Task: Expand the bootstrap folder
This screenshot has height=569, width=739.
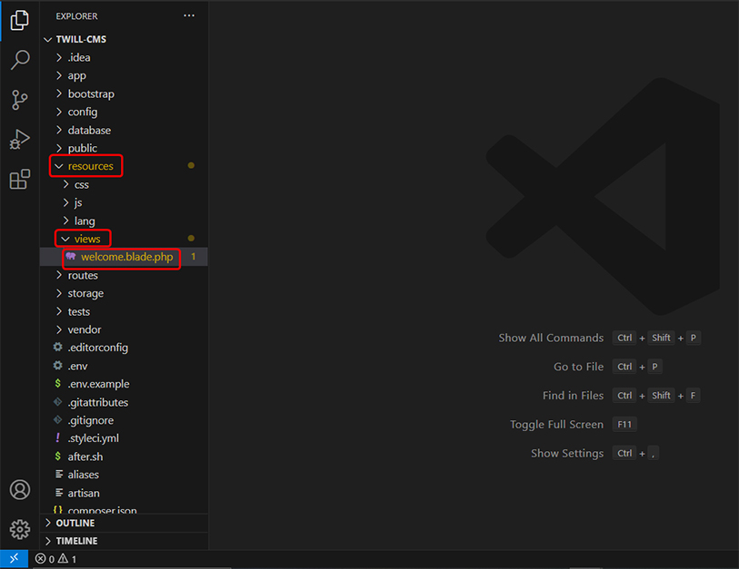Action: point(59,93)
